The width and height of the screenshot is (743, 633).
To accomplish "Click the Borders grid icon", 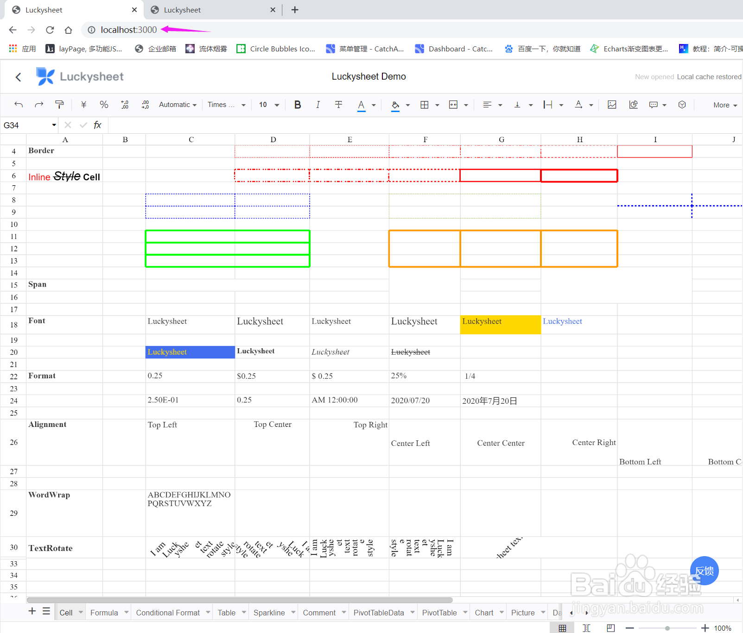I will 425,105.
